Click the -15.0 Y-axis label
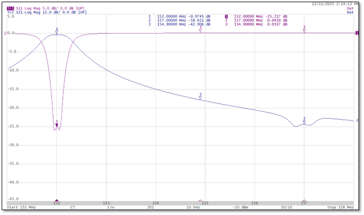Viewport: 364px width, 215px height. pyautogui.click(x=13, y=89)
